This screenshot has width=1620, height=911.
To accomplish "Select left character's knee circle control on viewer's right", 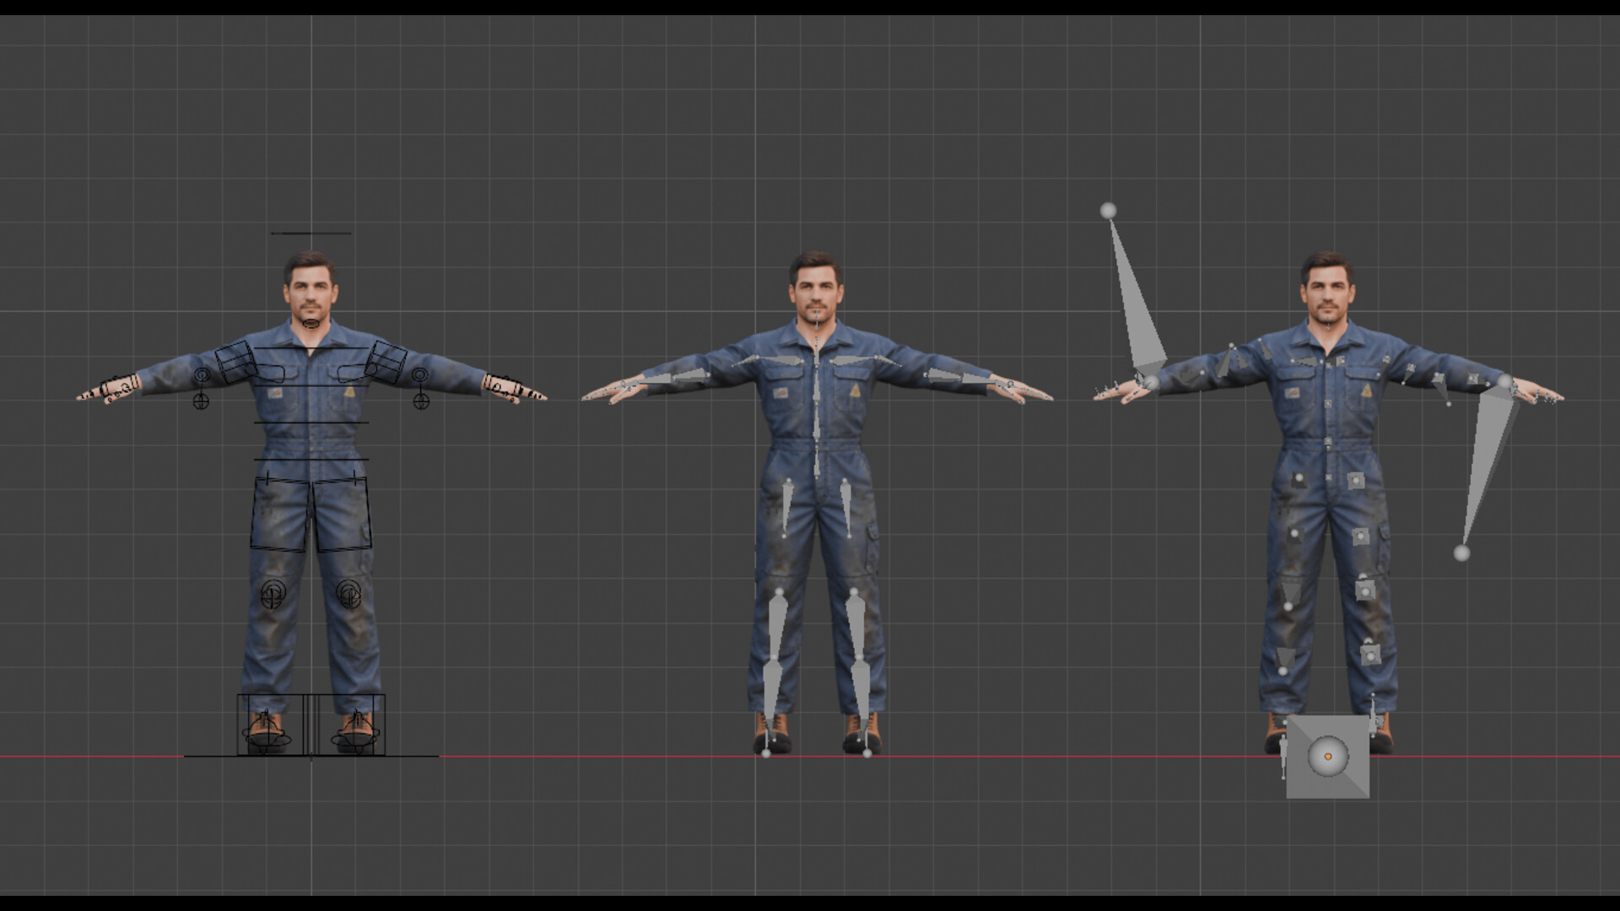I will click(x=348, y=595).
